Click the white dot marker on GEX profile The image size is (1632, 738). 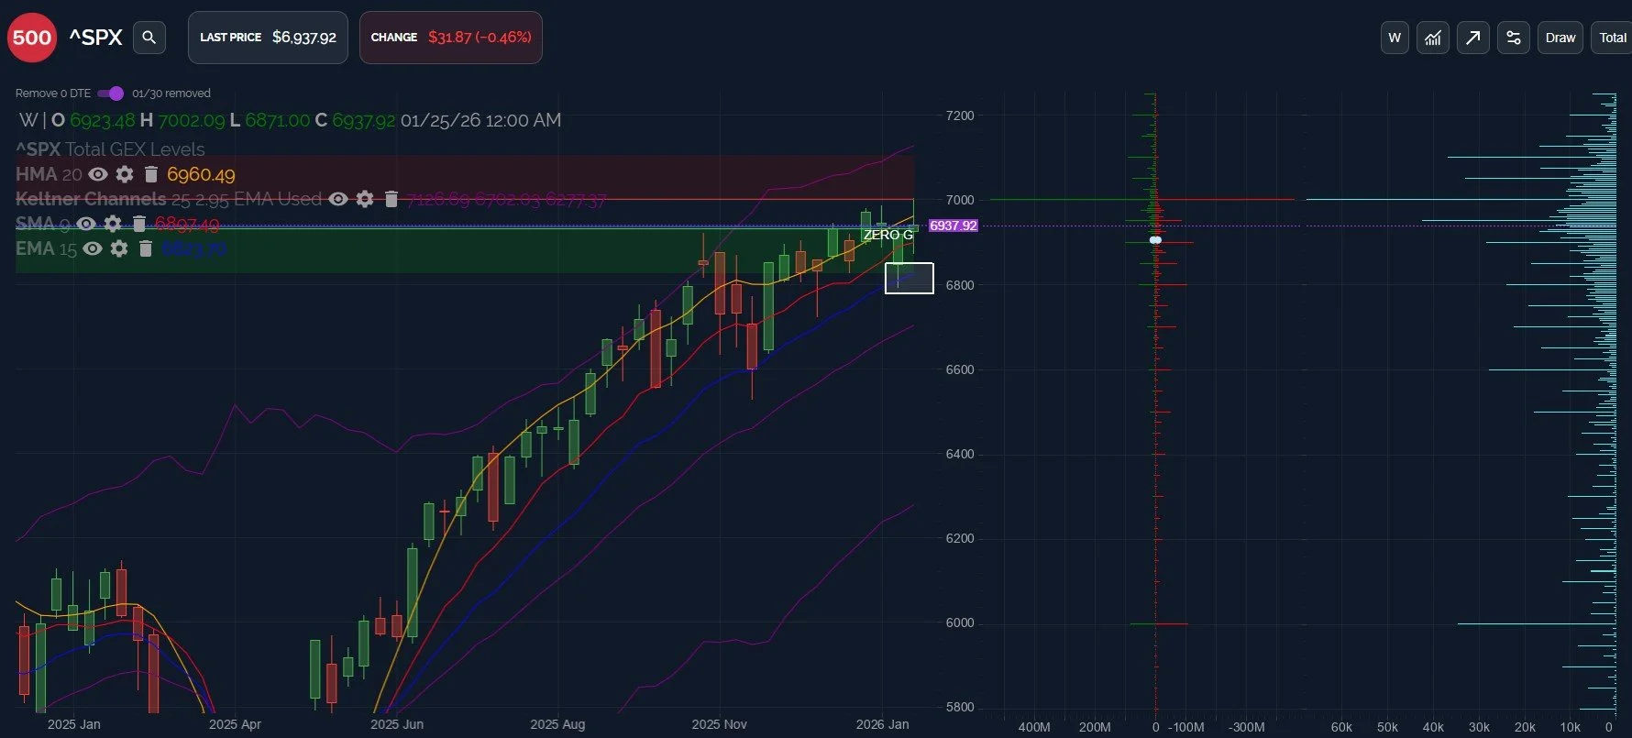(x=1155, y=240)
